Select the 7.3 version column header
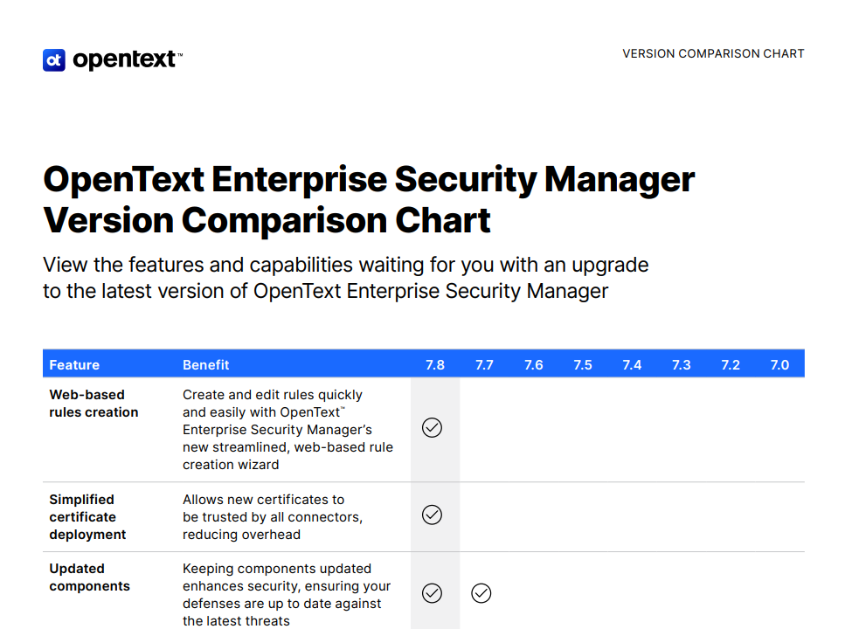This screenshot has width=852, height=629. click(x=682, y=365)
